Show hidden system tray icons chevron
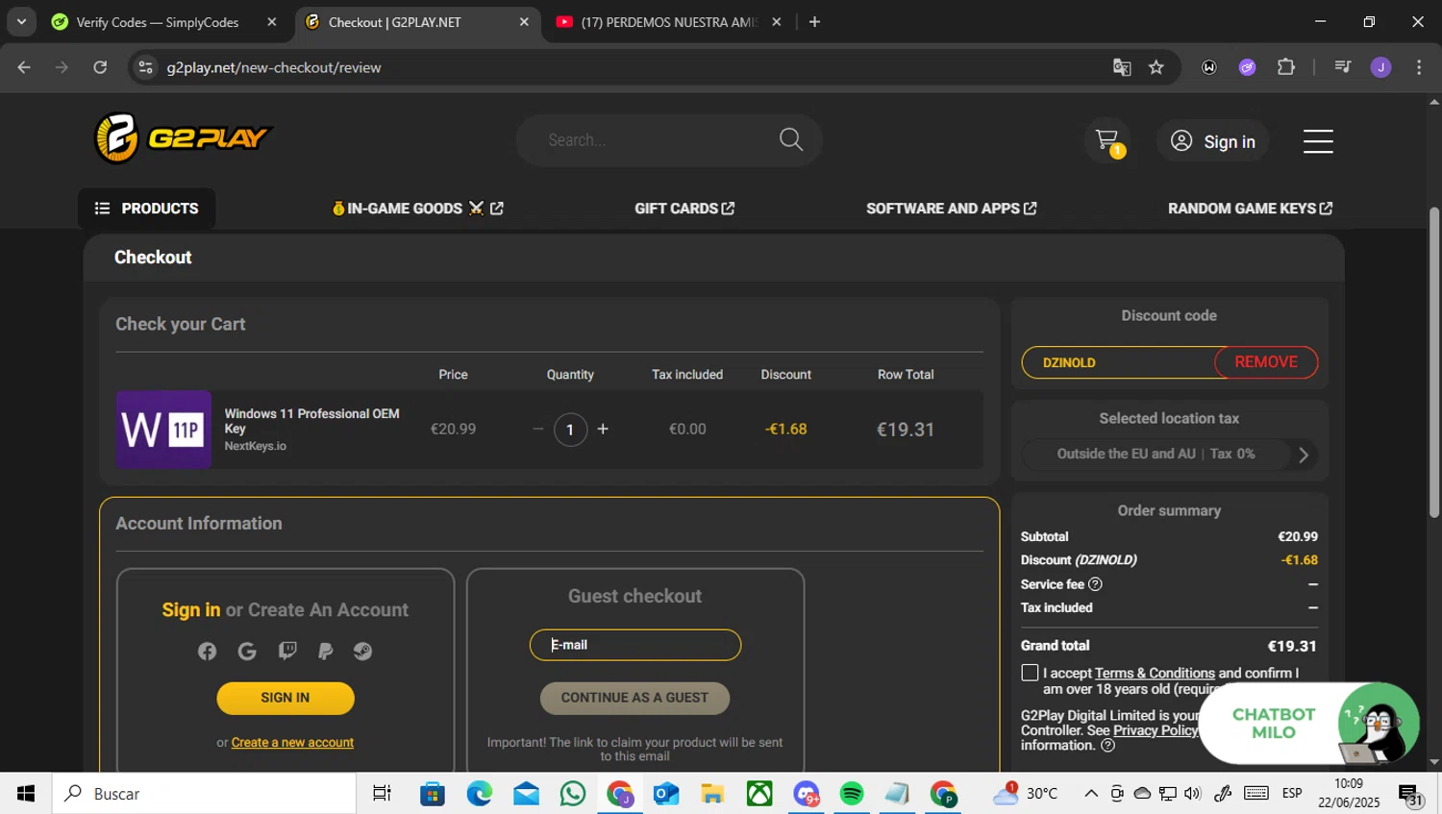The width and height of the screenshot is (1442, 814). click(1091, 794)
